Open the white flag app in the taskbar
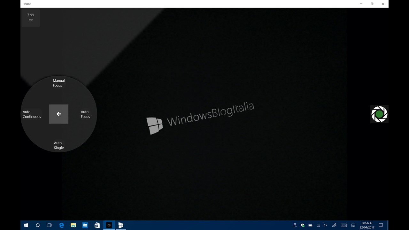This screenshot has width=409, height=230. coord(121,225)
